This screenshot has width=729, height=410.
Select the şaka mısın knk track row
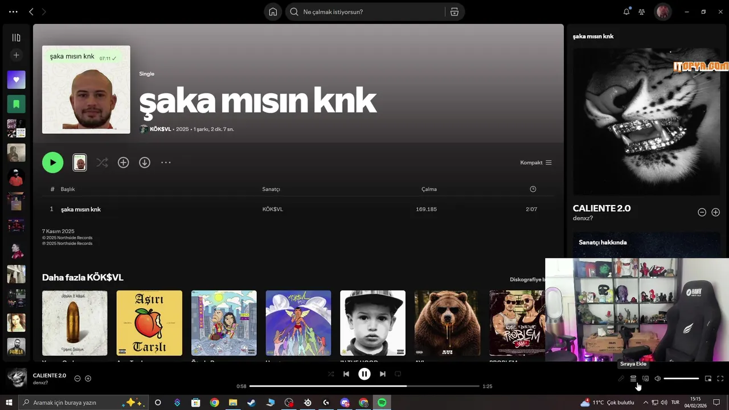coord(297,209)
